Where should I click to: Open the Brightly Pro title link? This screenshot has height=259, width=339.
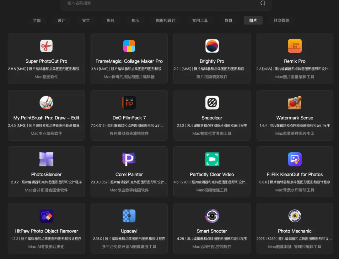(212, 61)
